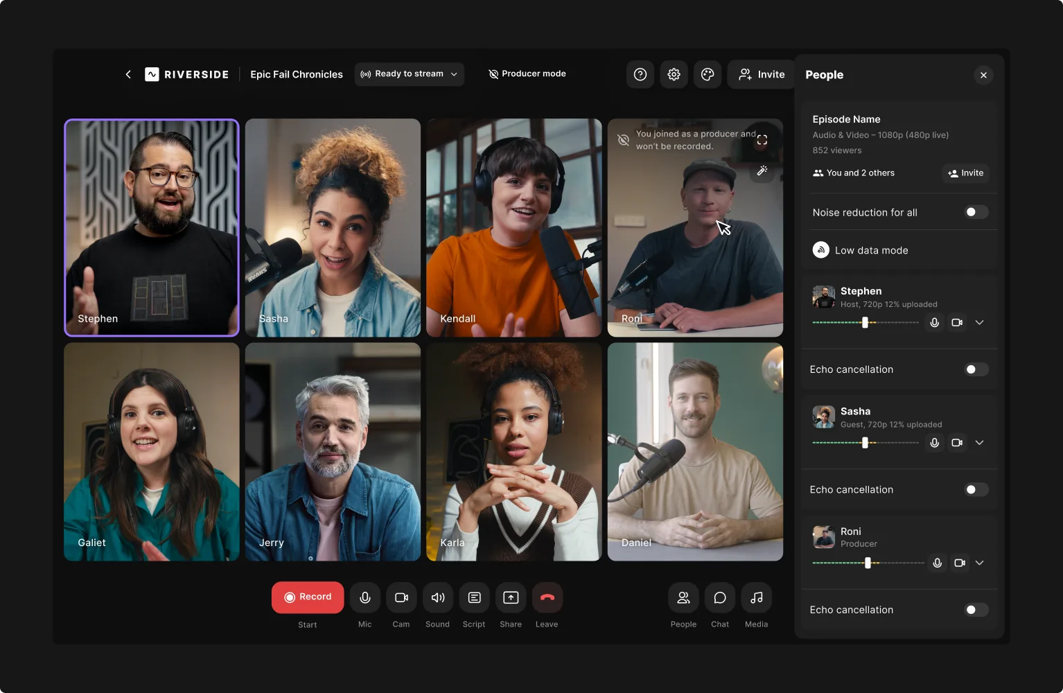
Task: Click the Share screen icon
Action: pyautogui.click(x=511, y=597)
